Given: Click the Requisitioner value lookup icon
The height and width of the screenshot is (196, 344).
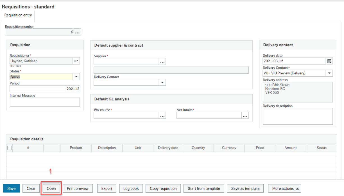Looking at the screenshot, I should 76,61.
